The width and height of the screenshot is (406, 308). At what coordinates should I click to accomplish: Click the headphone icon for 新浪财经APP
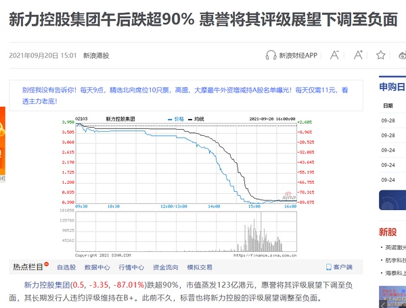click(271, 55)
